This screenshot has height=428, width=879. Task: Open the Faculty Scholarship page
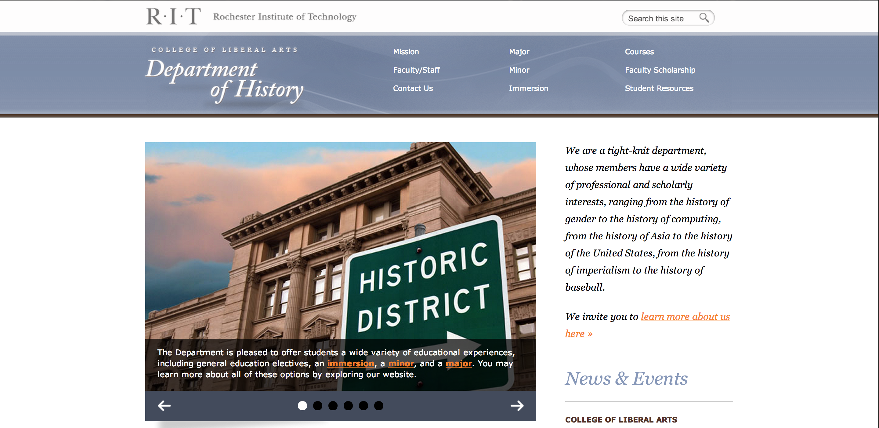point(660,70)
